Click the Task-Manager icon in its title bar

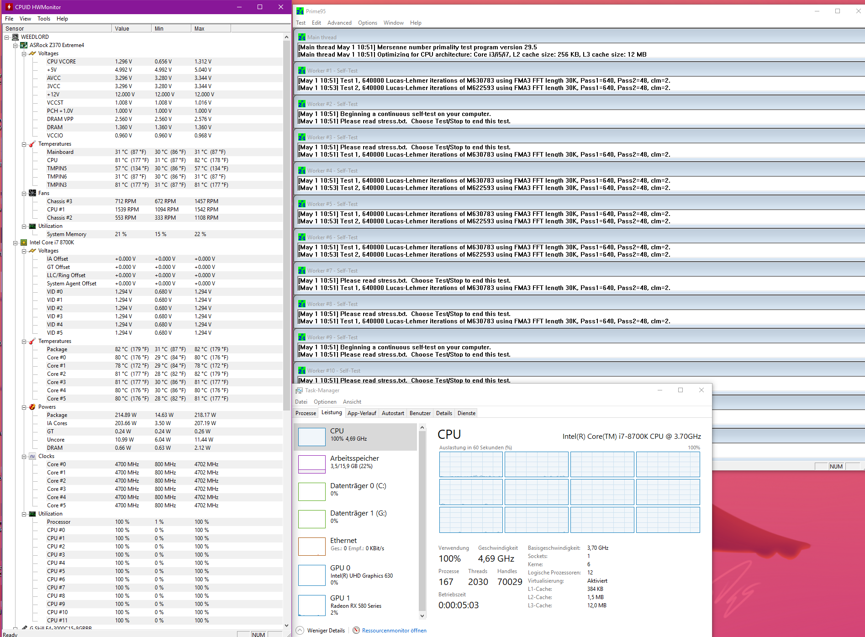(299, 390)
